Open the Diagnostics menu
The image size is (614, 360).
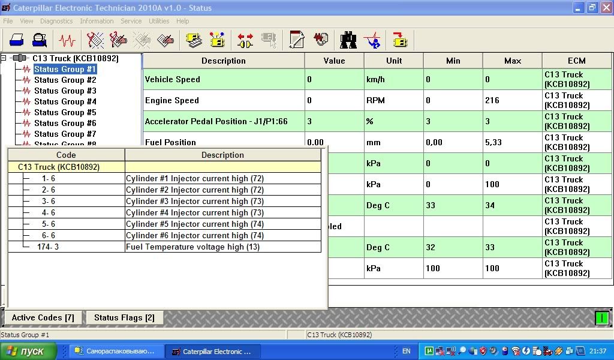point(56,21)
